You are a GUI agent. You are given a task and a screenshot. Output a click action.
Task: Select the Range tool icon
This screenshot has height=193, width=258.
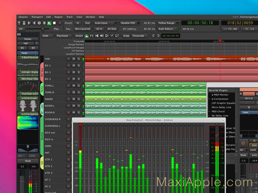[92, 36]
